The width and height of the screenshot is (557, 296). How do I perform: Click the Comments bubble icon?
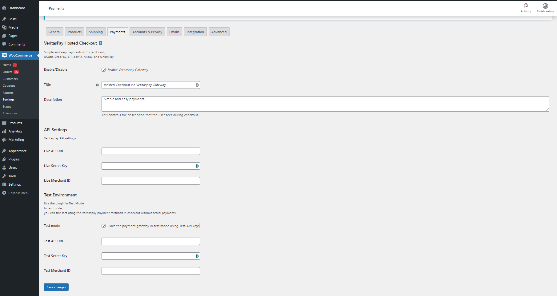click(x=4, y=44)
